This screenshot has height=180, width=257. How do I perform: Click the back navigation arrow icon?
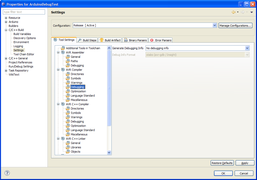(x=233, y=12)
